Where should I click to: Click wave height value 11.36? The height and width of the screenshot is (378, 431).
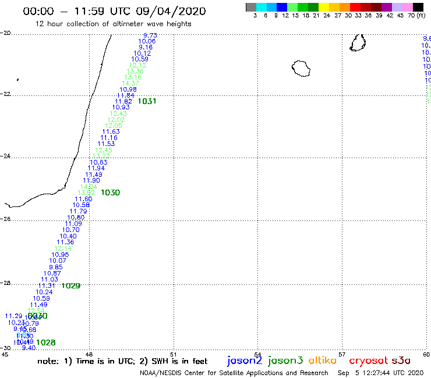point(65,242)
